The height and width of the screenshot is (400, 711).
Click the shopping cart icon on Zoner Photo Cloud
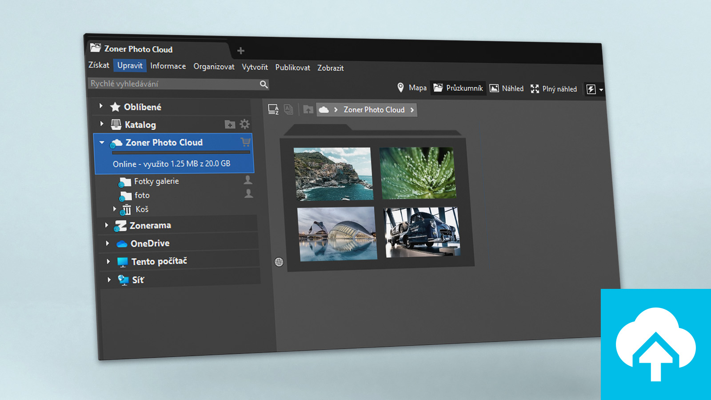(x=245, y=142)
